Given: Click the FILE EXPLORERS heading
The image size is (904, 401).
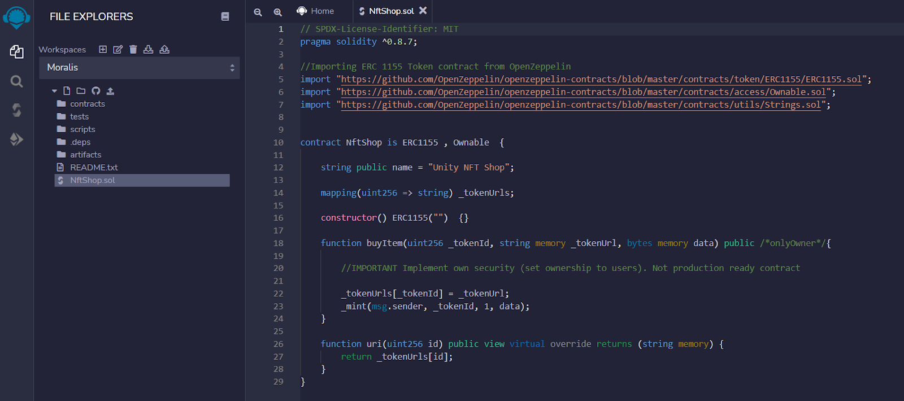Looking at the screenshot, I should tap(92, 16).
